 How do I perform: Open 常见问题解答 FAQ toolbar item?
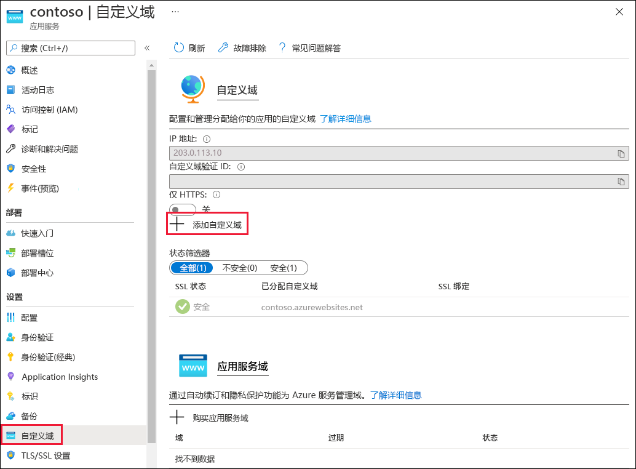(x=309, y=48)
